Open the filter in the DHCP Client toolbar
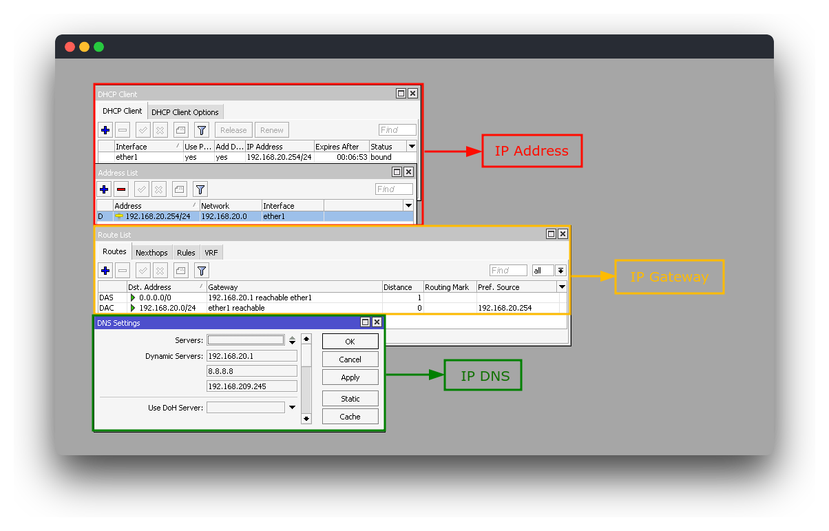Screen dimensions: 829x531 click(x=201, y=129)
